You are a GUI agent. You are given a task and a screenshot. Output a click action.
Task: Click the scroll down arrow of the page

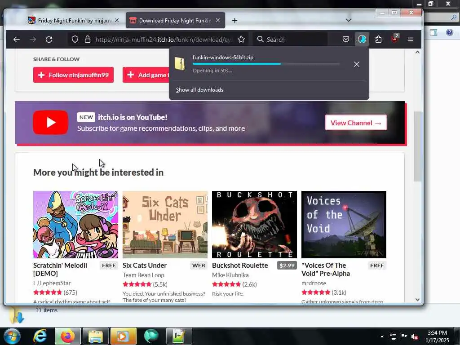[x=417, y=300]
